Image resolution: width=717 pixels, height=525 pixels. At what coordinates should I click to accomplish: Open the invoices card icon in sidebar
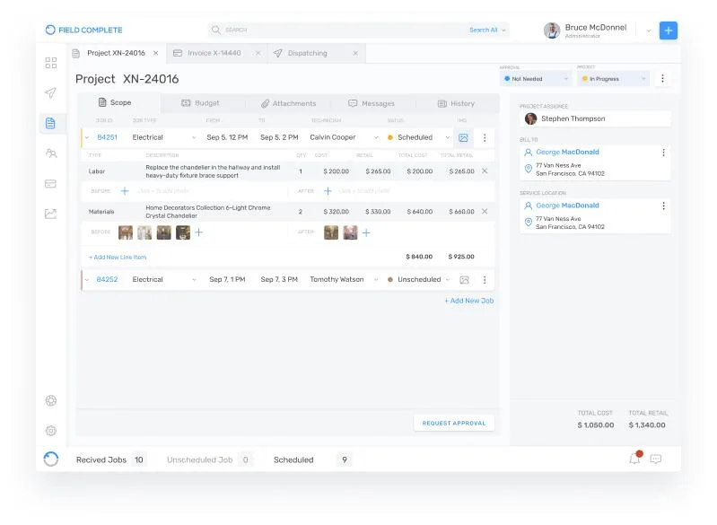pyautogui.click(x=51, y=183)
